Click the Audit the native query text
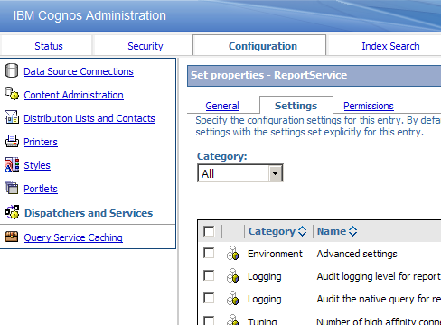This screenshot has width=441, height=325. click(379, 299)
